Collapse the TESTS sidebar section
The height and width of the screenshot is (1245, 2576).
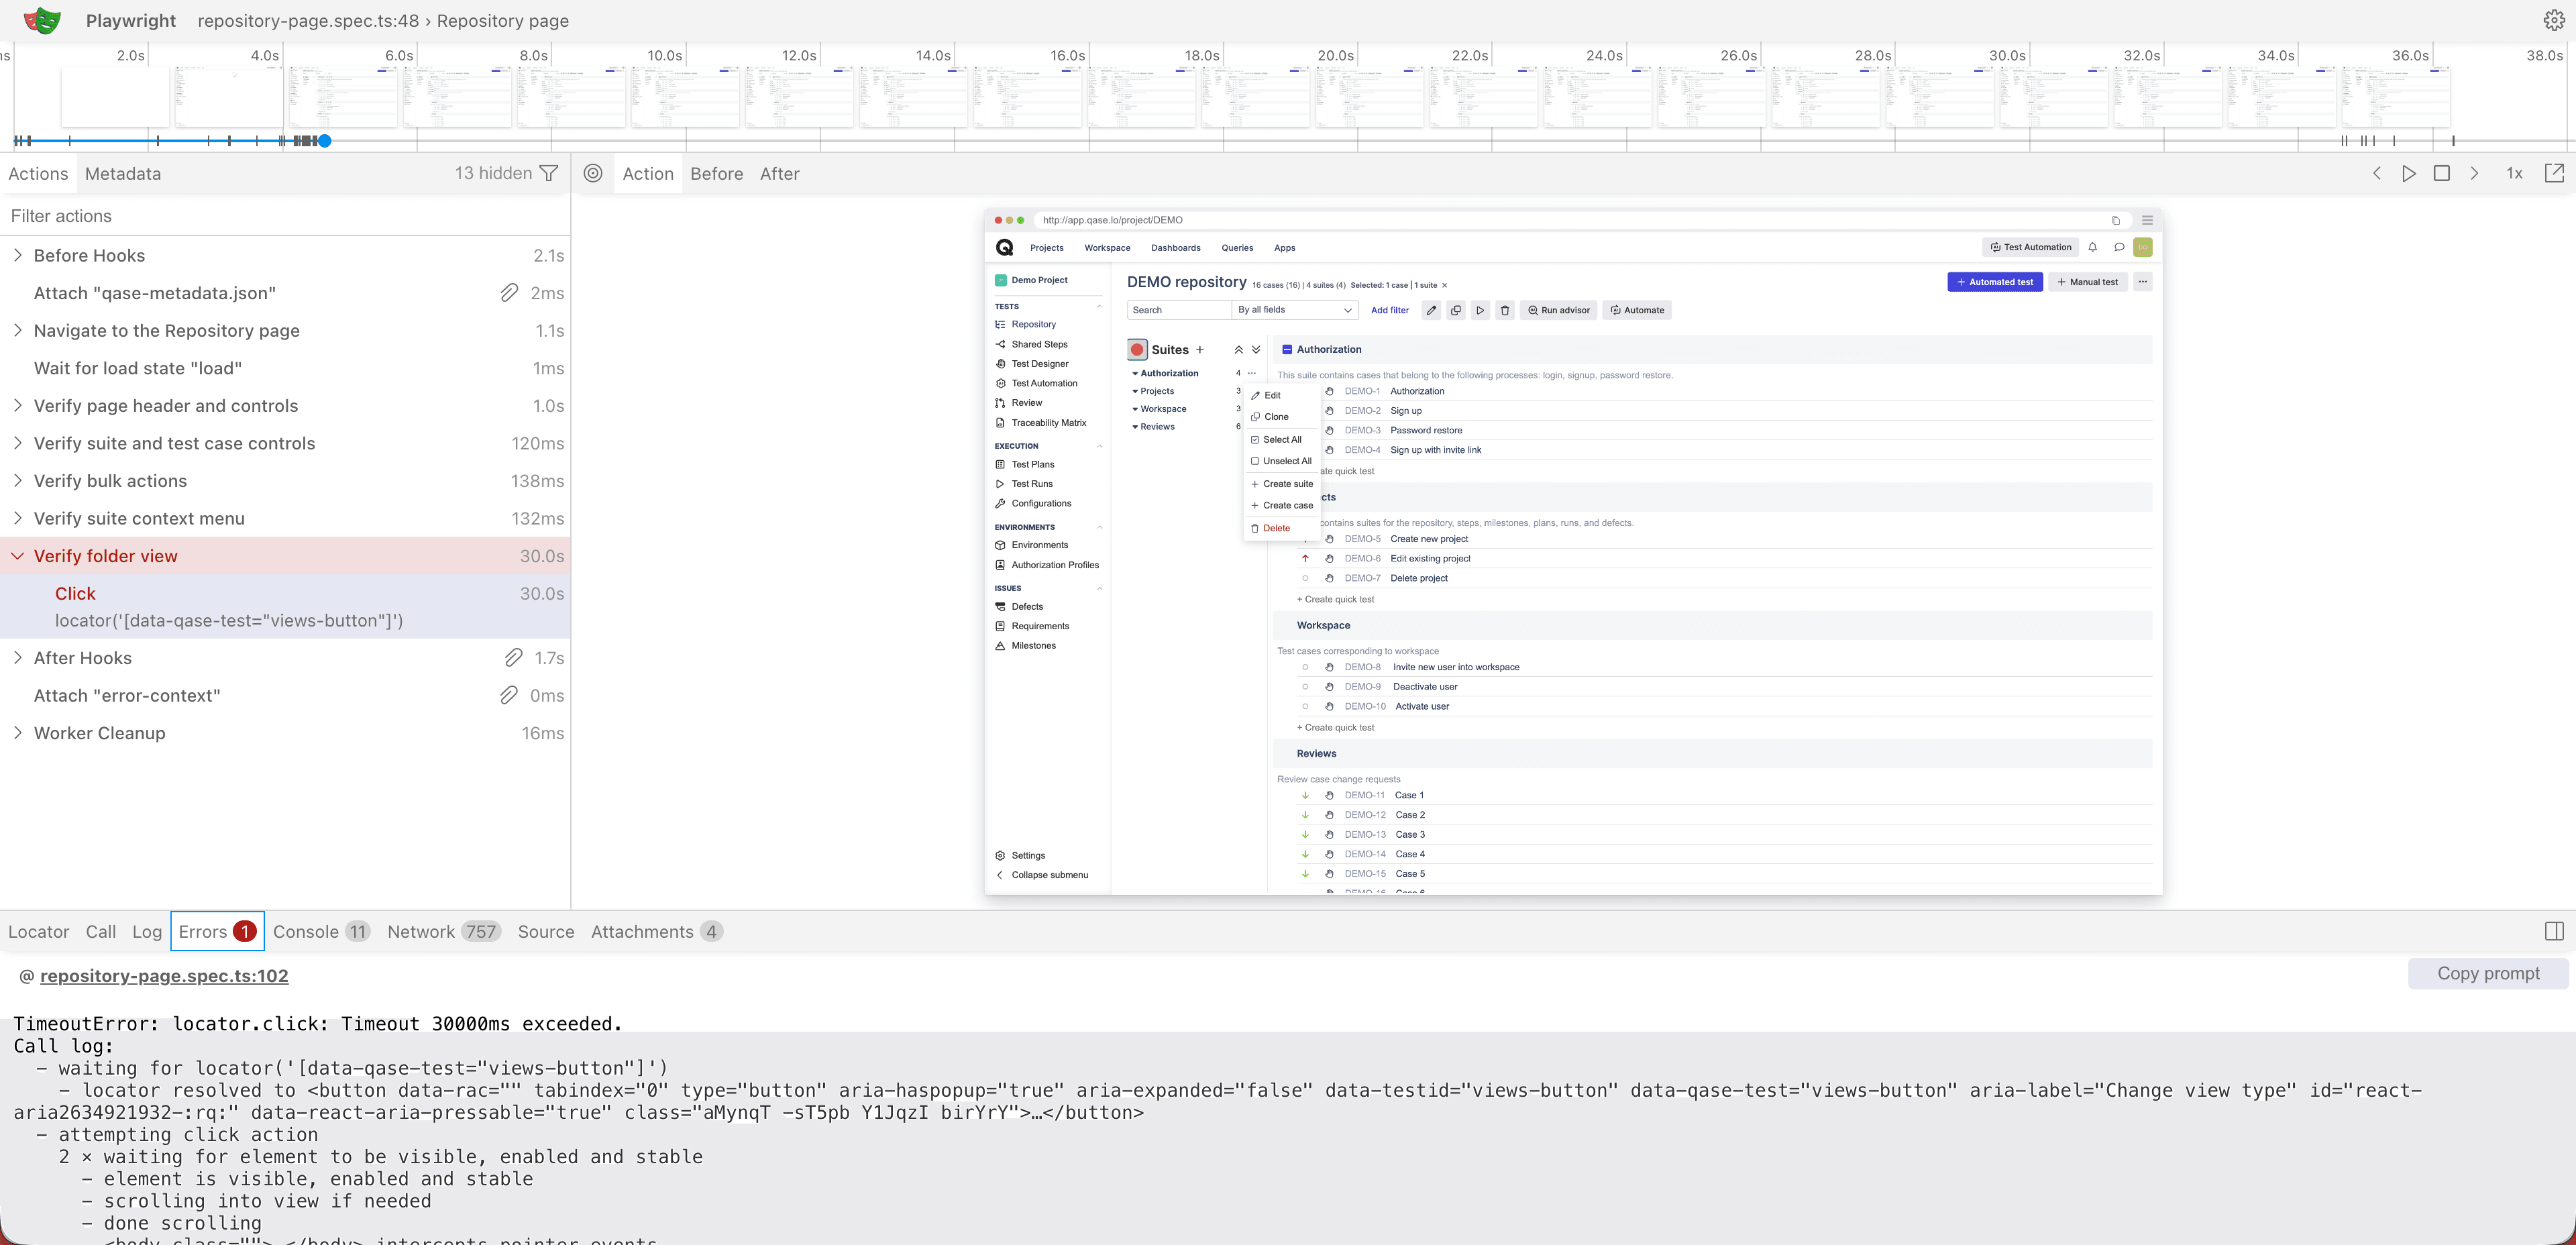tap(1099, 307)
